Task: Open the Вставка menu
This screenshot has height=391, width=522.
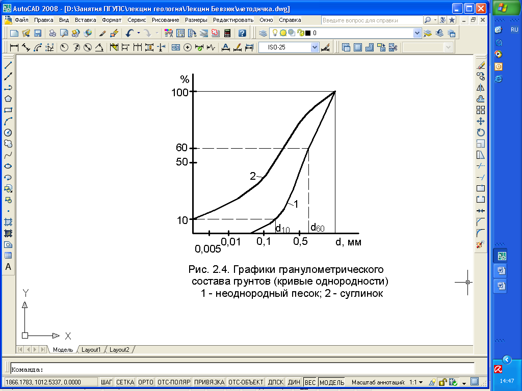Action: [x=85, y=20]
